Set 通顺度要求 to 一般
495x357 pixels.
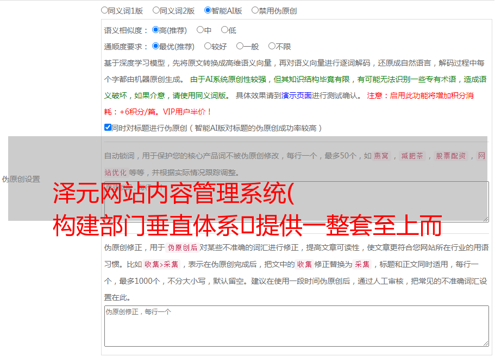pos(240,46)
